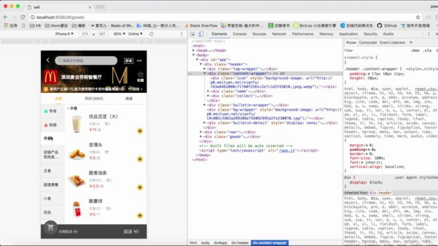This screenshot has width=438, height=246.
Task: Toggle the :hov element state button
Action: pos(415,51)
